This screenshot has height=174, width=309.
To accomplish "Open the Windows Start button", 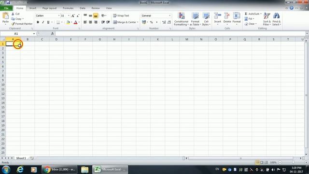I will click(x=6, y=170).
